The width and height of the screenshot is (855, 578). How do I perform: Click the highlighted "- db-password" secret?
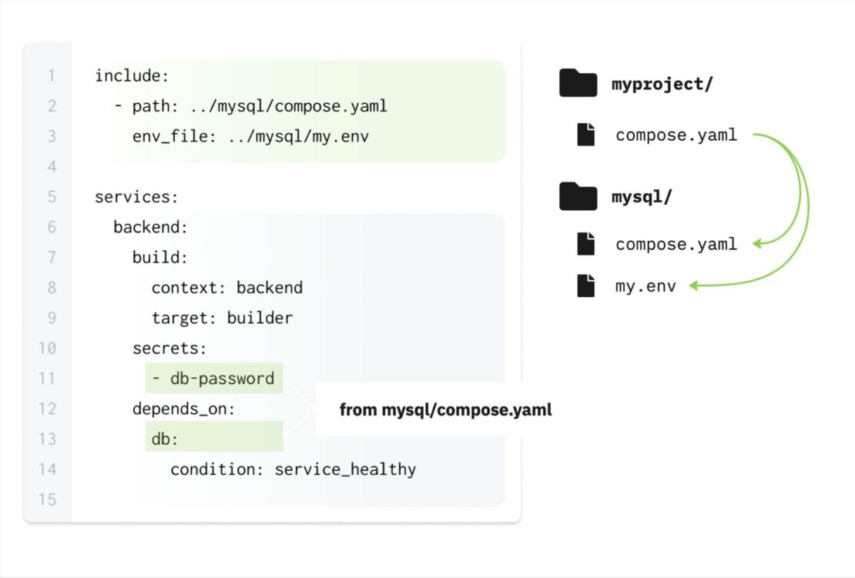tap(213, 379)
